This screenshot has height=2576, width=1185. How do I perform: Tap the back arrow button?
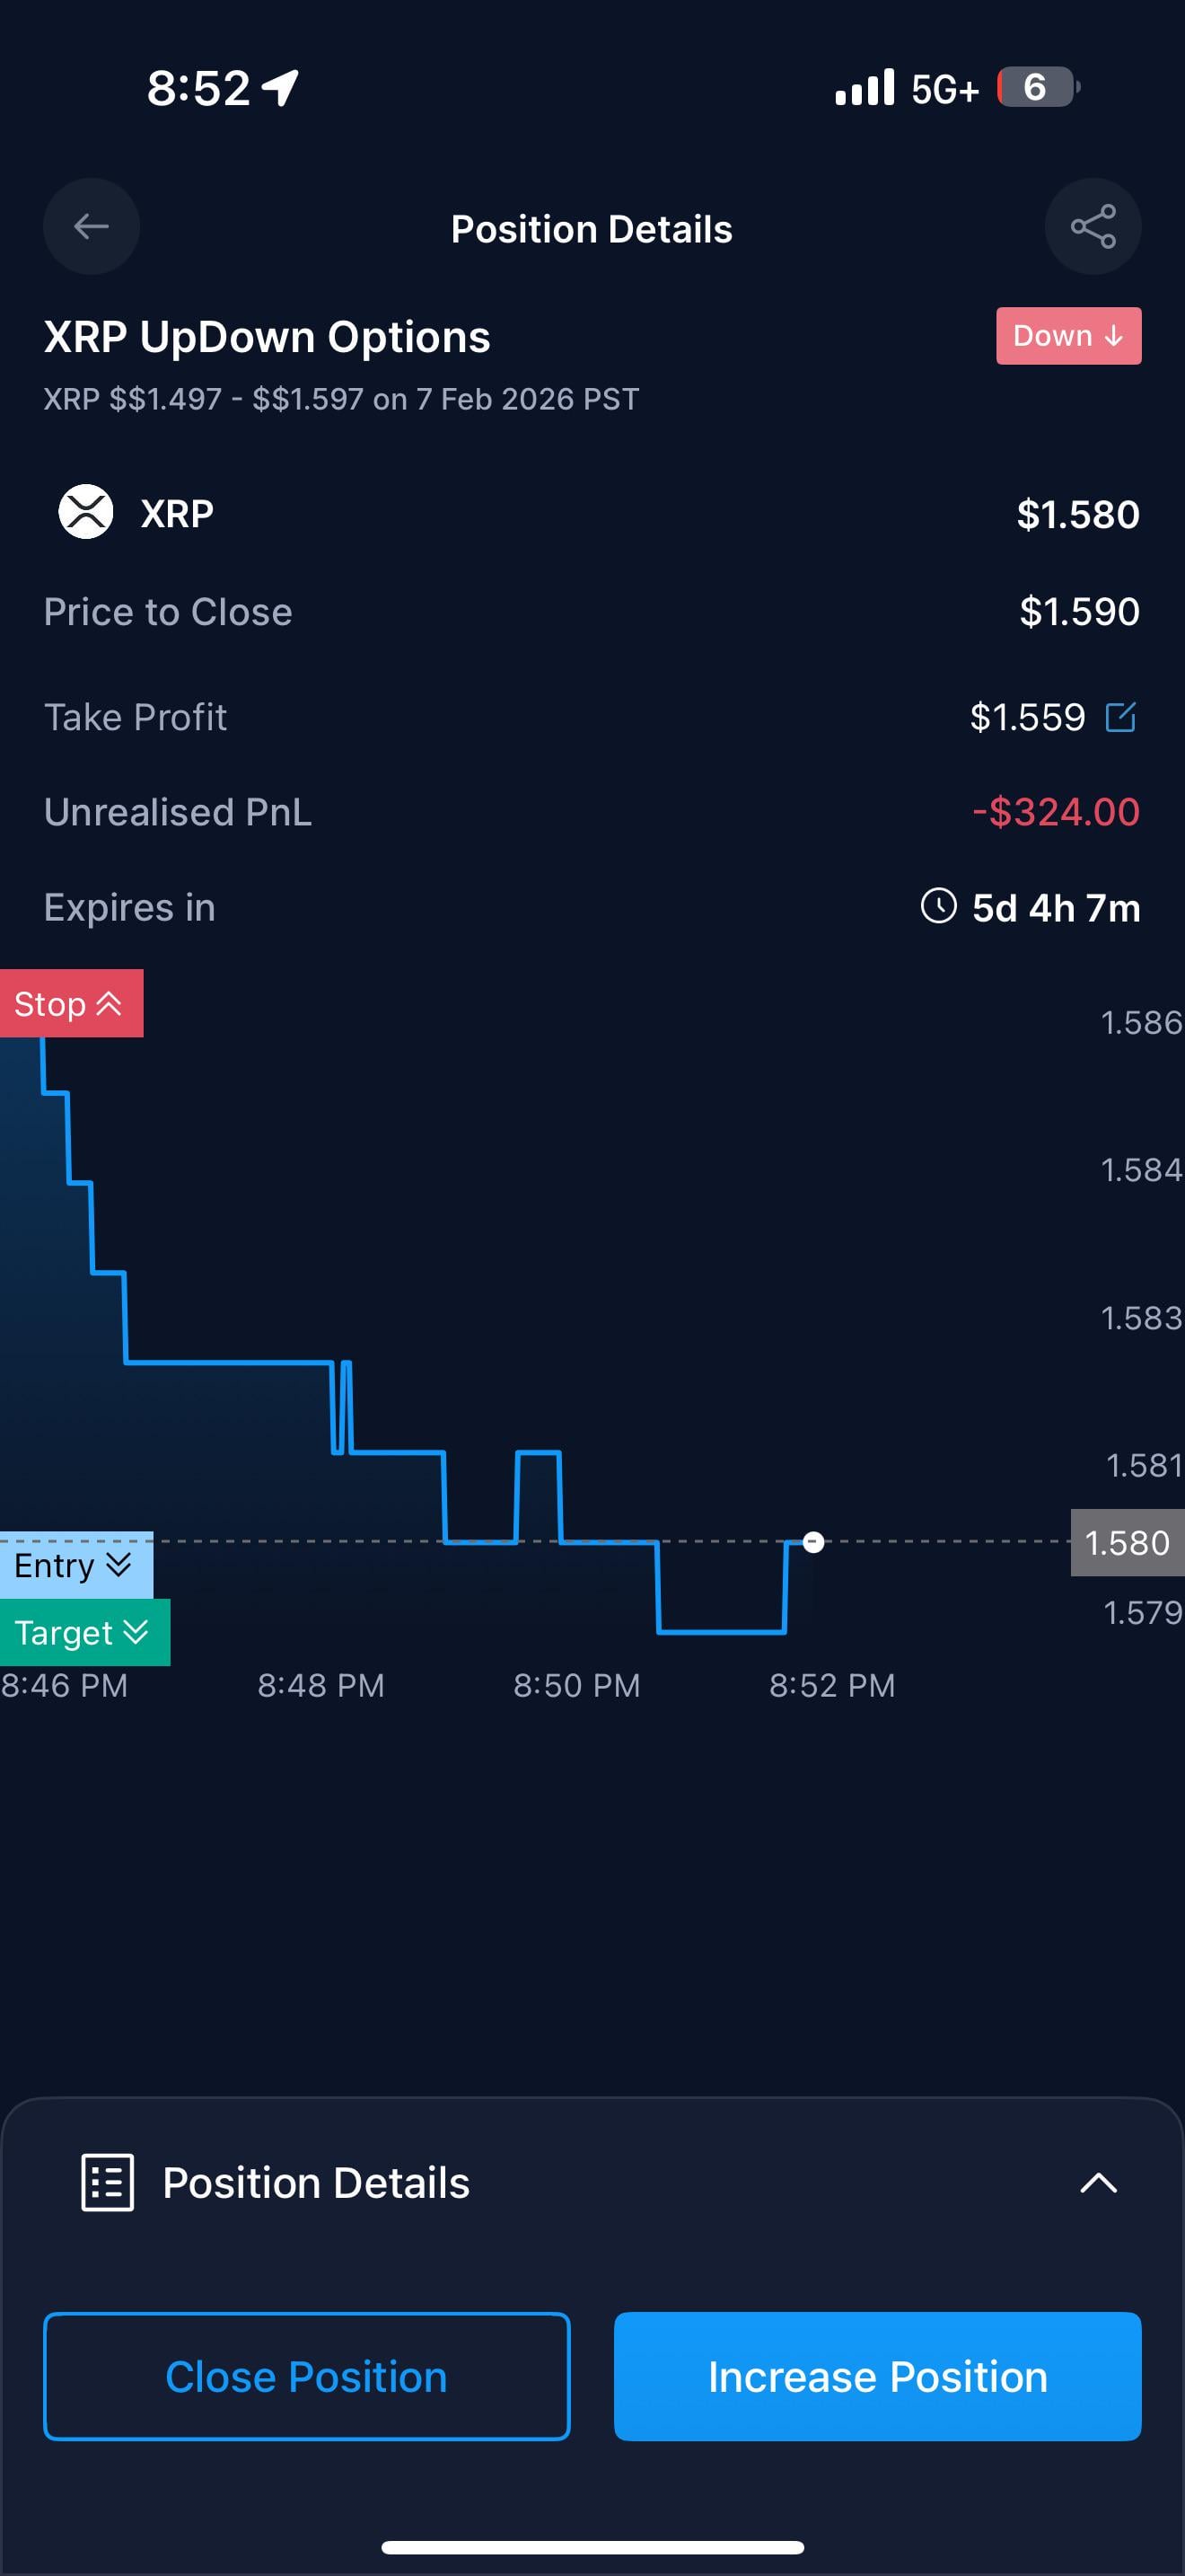(91, 227)
